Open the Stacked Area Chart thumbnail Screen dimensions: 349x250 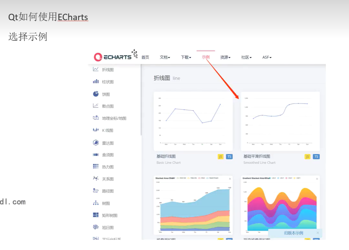click(193, 205)
